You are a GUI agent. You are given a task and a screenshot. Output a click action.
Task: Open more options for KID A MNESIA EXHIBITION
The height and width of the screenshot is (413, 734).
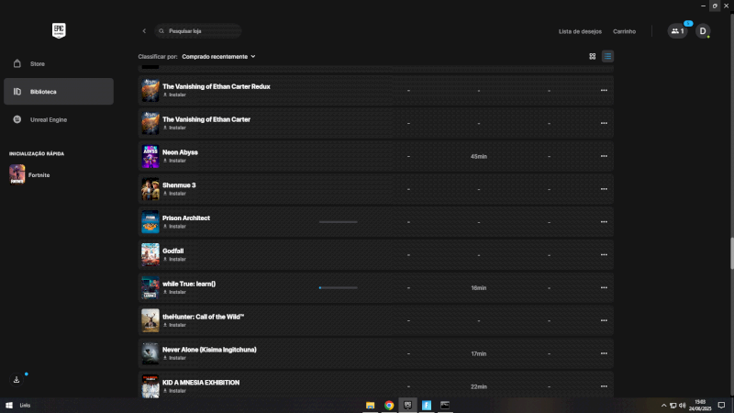coord(604,386)
